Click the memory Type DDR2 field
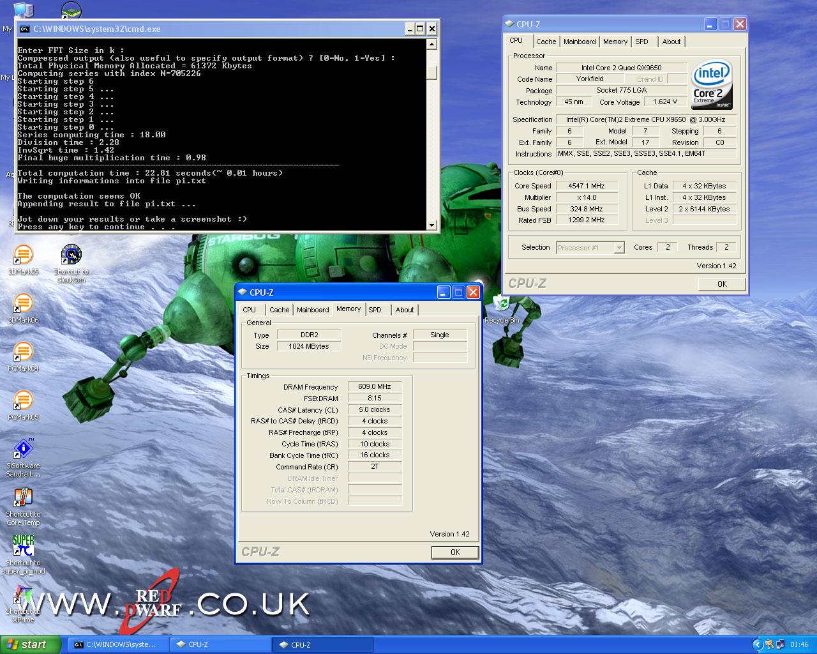 (x=309, y=335)
